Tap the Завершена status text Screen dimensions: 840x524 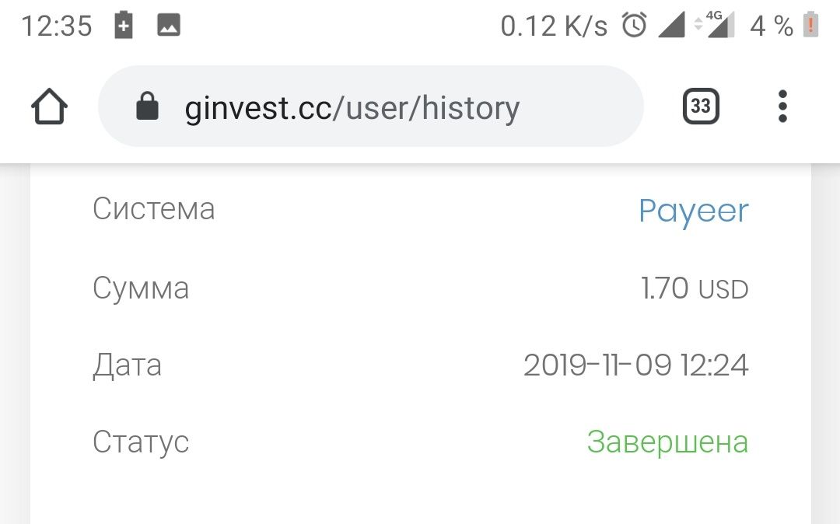click(667, 442)
